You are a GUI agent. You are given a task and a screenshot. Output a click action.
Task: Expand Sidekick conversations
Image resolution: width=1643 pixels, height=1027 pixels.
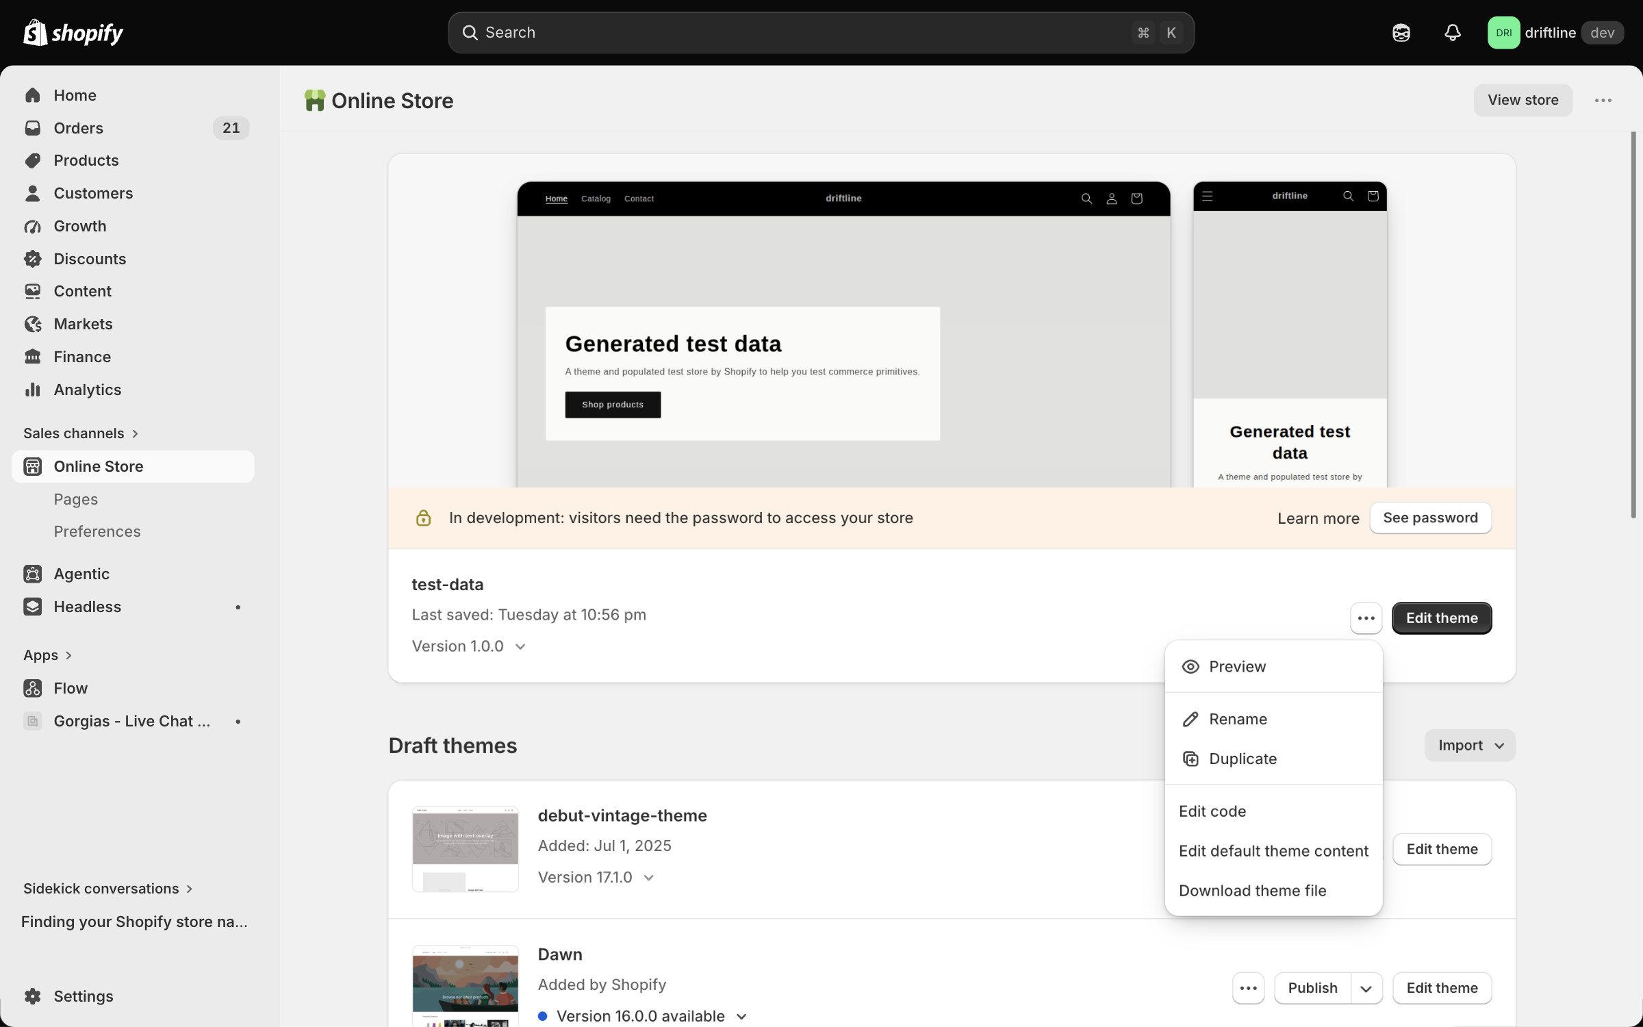(107, 889)
